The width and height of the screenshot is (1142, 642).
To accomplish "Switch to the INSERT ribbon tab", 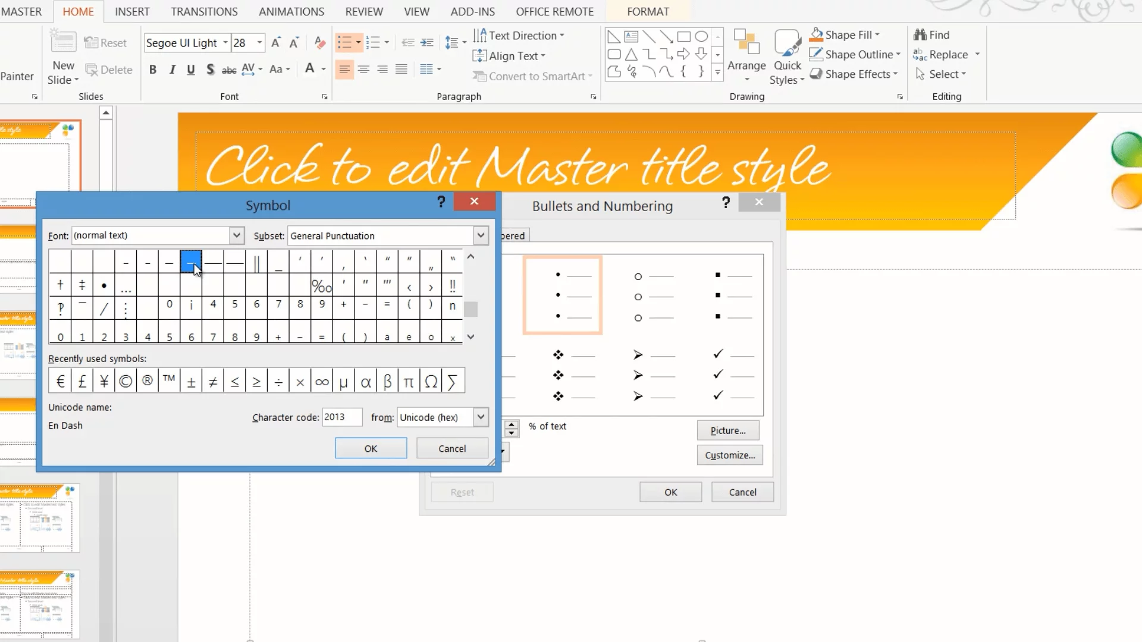I will (132, 11).
